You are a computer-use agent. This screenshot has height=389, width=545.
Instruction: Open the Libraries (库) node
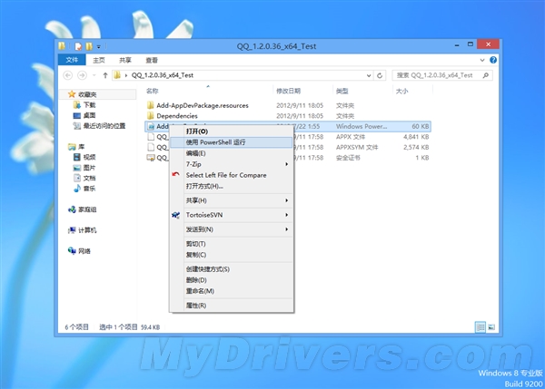(76, 147)
